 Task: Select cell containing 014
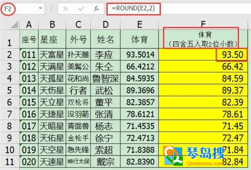coord(29,90)
